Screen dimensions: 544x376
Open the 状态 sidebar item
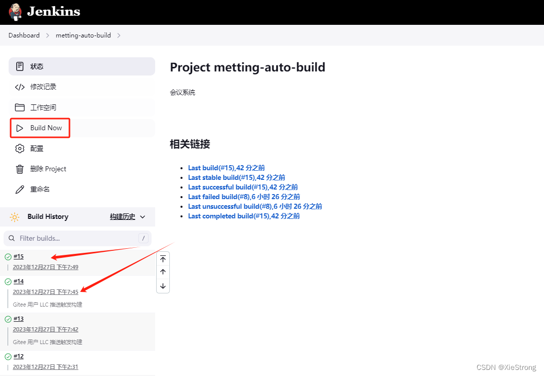(37, 66)
